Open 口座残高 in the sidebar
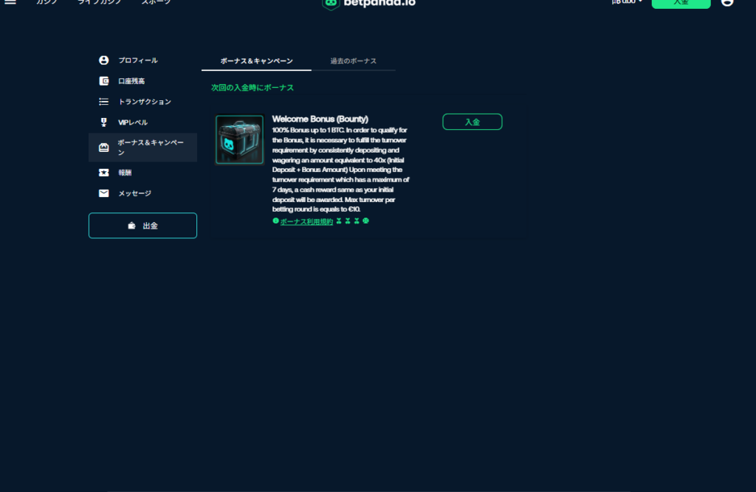 coord(142,81)
